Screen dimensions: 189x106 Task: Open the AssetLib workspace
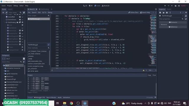coord(106,6)
